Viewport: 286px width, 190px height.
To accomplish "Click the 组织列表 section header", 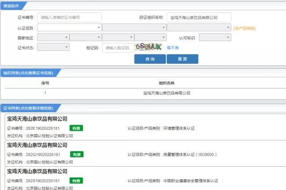I will click(x=28, y=73).
